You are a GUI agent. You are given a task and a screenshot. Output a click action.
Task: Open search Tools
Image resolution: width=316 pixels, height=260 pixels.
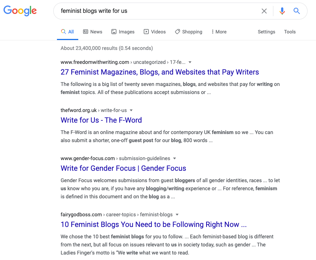[290, 32]
